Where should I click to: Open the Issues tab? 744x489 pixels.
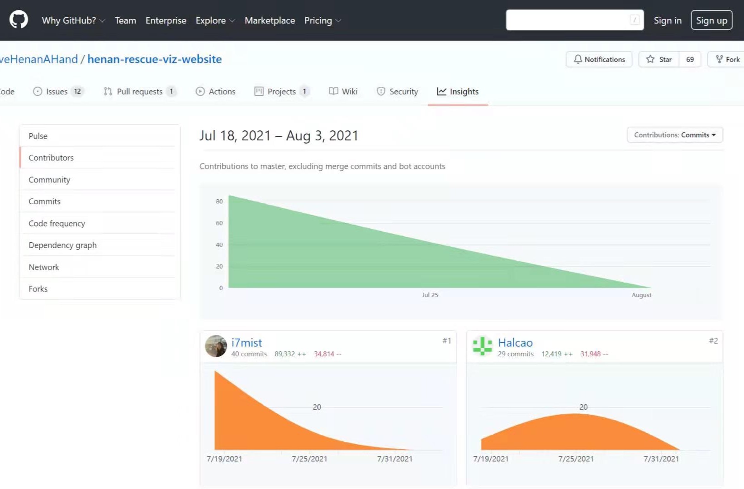tap(57, 91)
